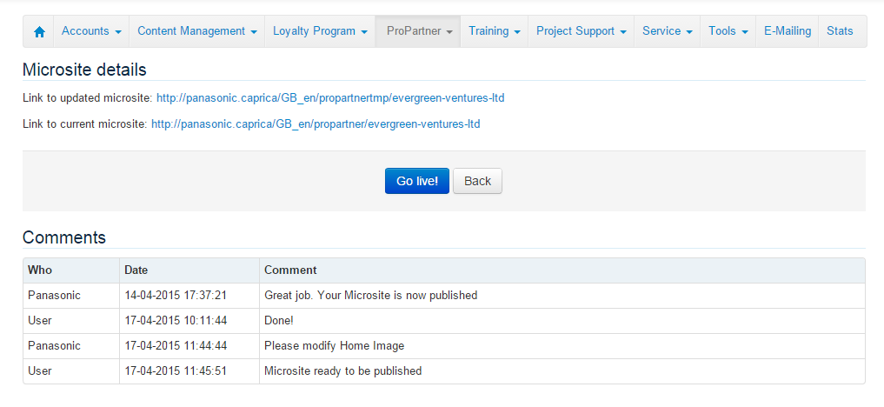
Task: Select 'Please modify Home Image' comment
Action: point(562,346)
